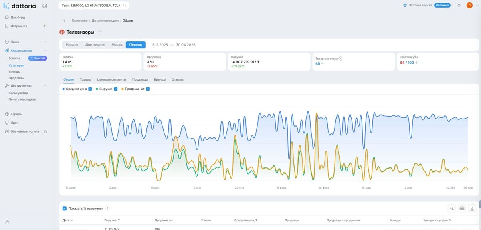This screenshot has width=481, height=230.
Task: Click the table sort icon button
Action: [x=452, y=208]
